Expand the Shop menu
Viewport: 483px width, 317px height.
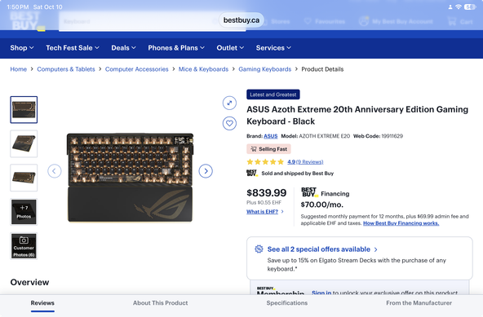click(x=22, y=48)
